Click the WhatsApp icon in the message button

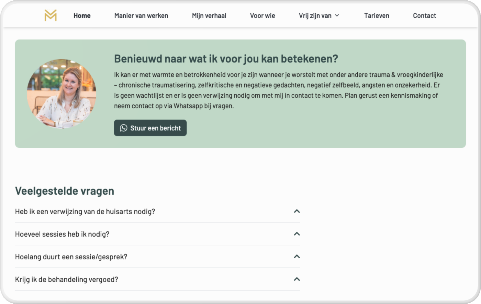(x=123, y=128)
